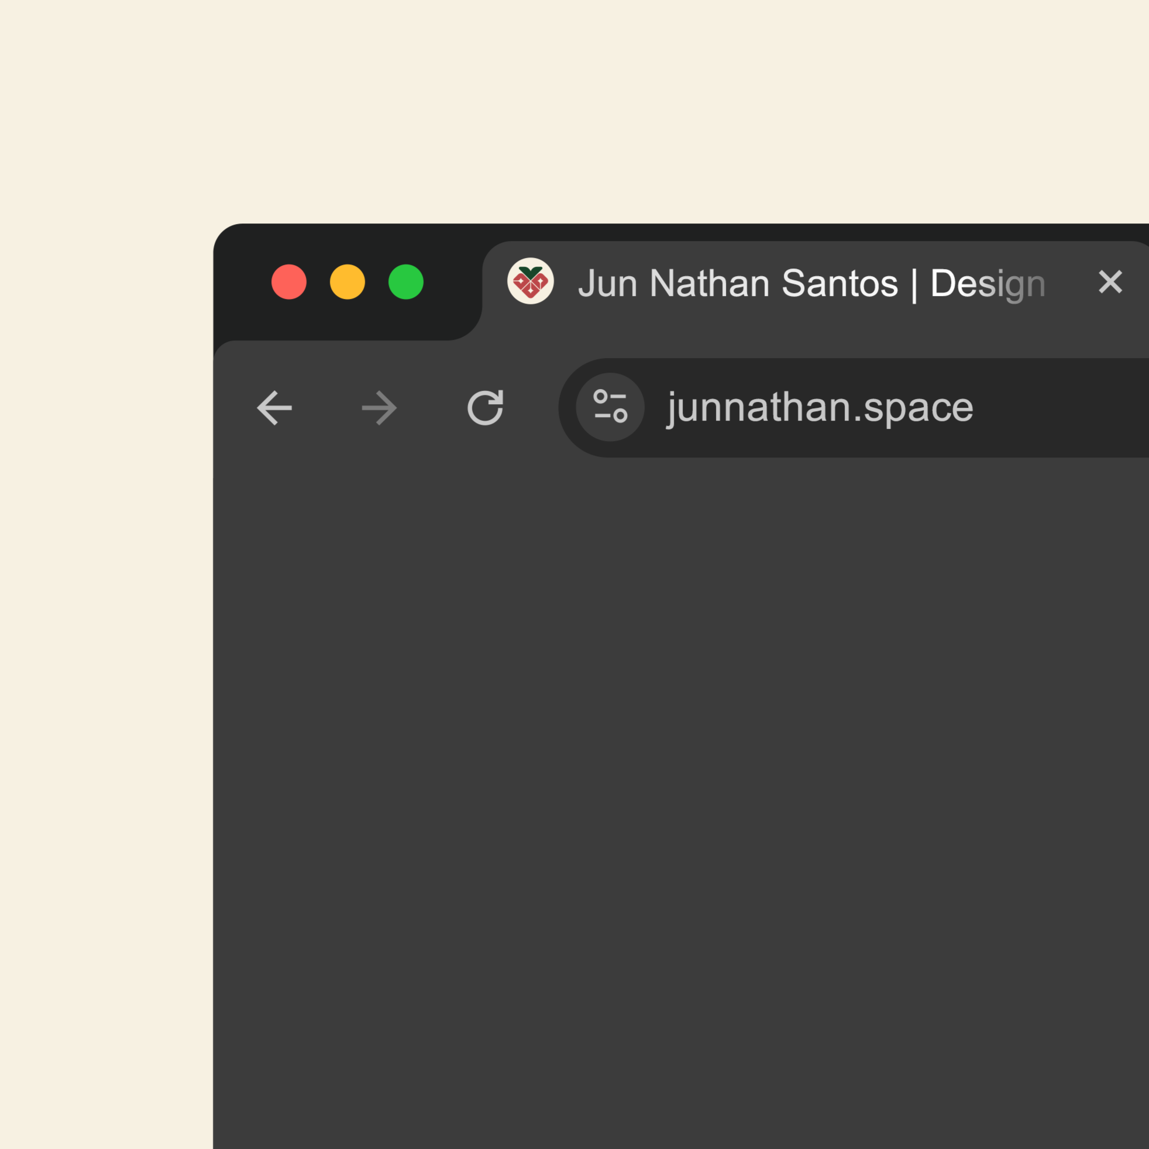Click toolbar gap between reload and address bar
Image resolution: width=1149 pixels, height=1149 pixels.
pos(532,408)
